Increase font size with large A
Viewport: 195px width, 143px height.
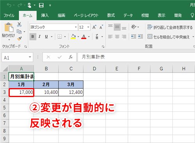pyautogui.click(x=94, y=27)
